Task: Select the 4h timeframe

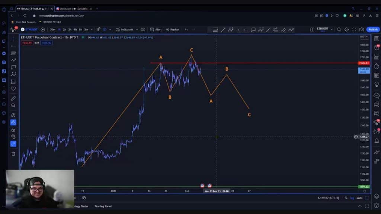Action: point(75,29)
